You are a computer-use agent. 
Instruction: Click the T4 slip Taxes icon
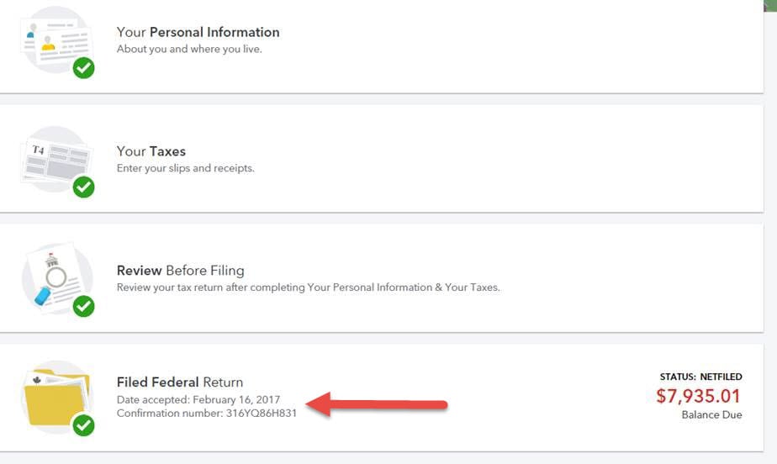point(56,160)
